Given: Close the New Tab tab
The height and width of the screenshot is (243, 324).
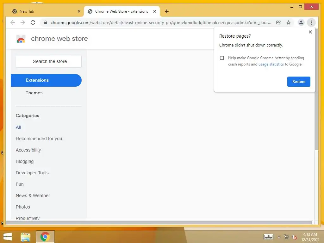Looking at the screenshot, I should (79, 11).
